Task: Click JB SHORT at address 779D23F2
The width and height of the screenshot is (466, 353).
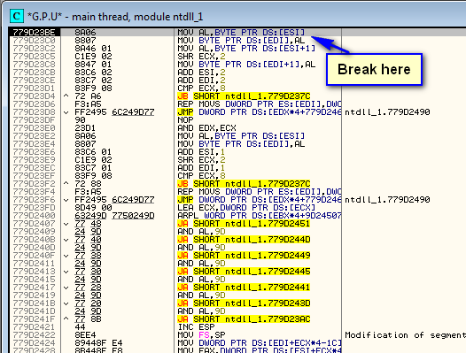Action: pos(244,184)
